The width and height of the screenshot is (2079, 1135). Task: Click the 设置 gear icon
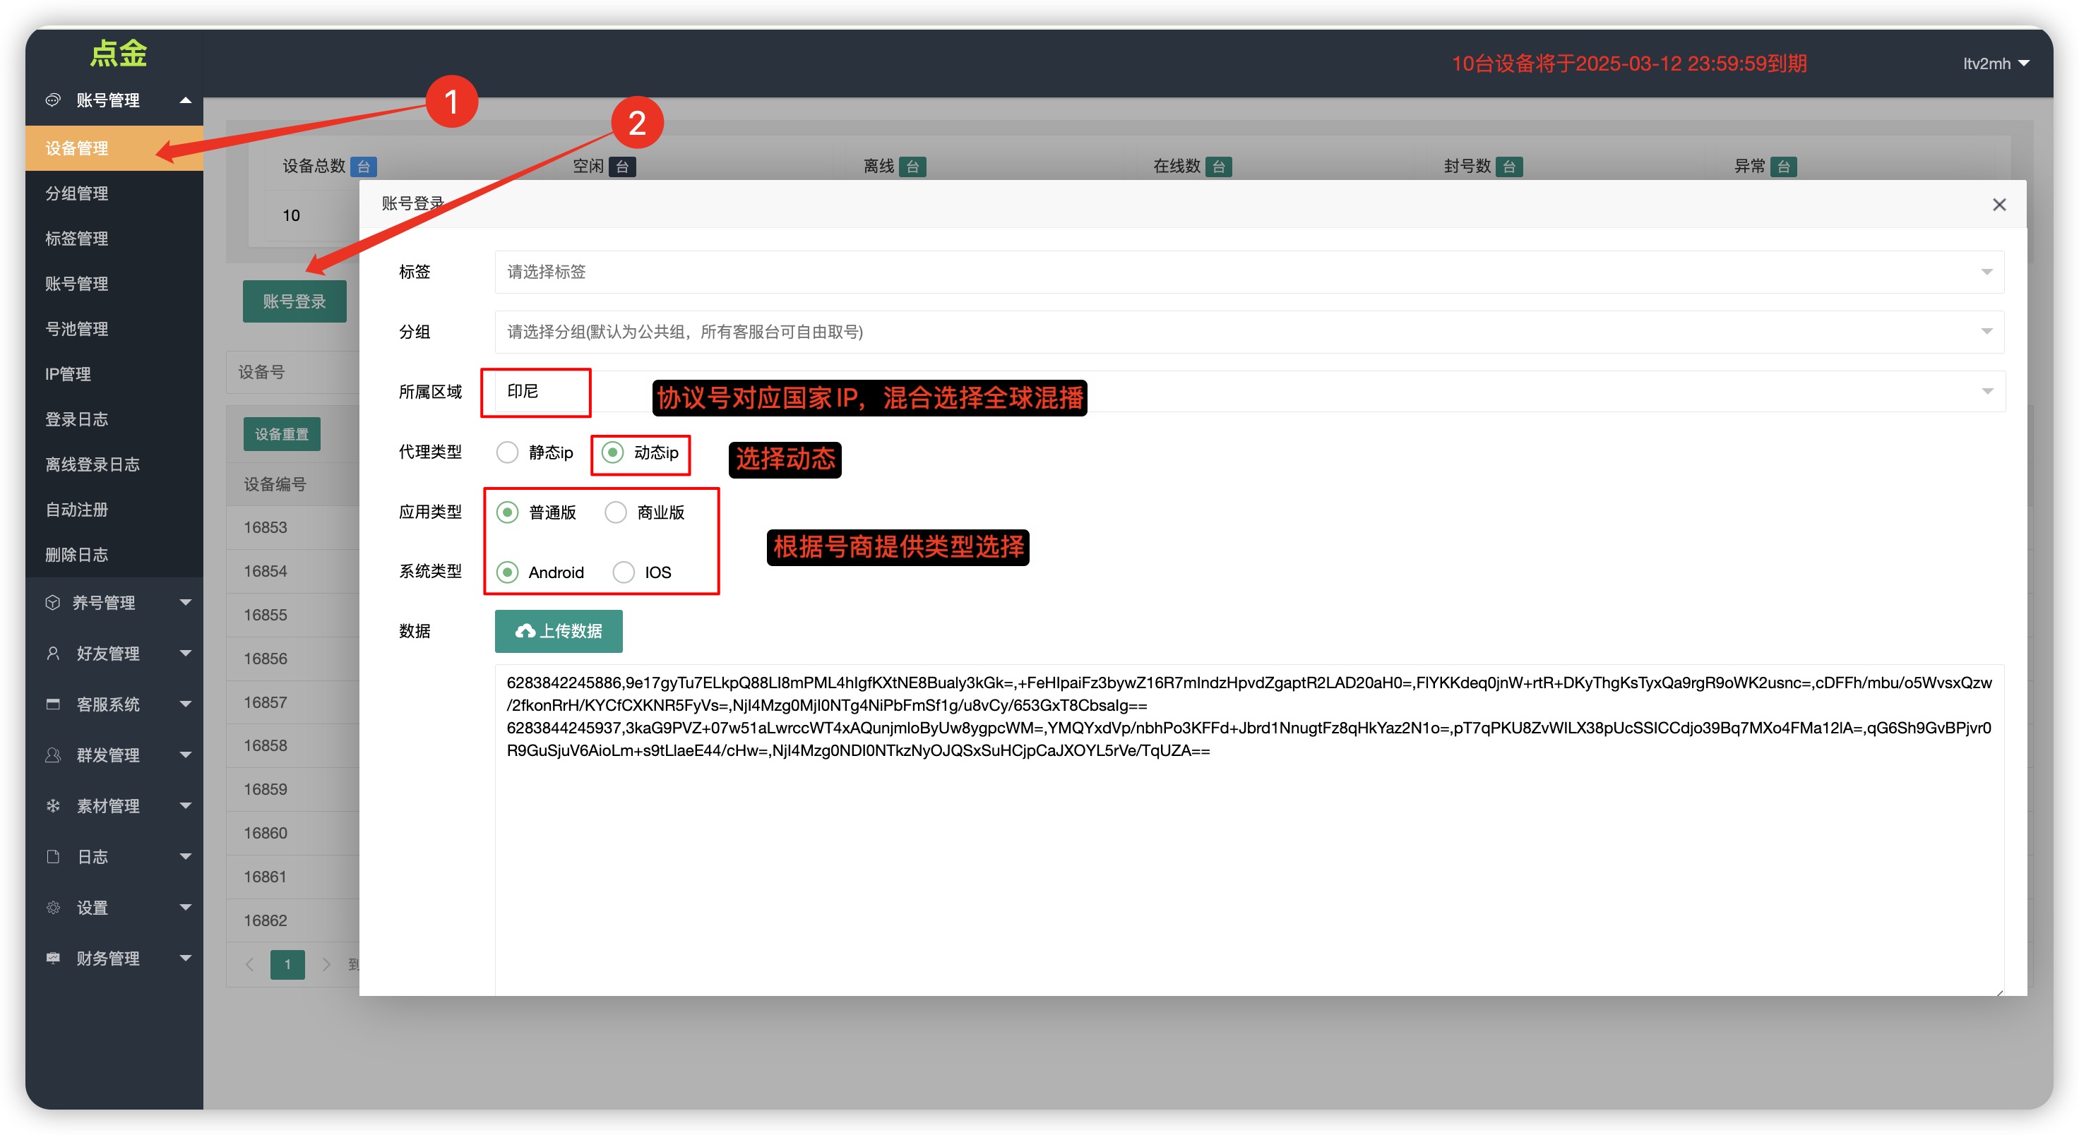53,908
